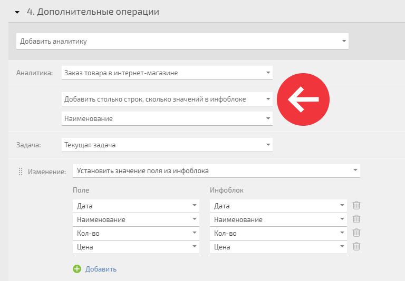The width and height of the screenshot is (405, 281).
Task: Open the Поле column Дата dropdown
Action: click(136, 206)
